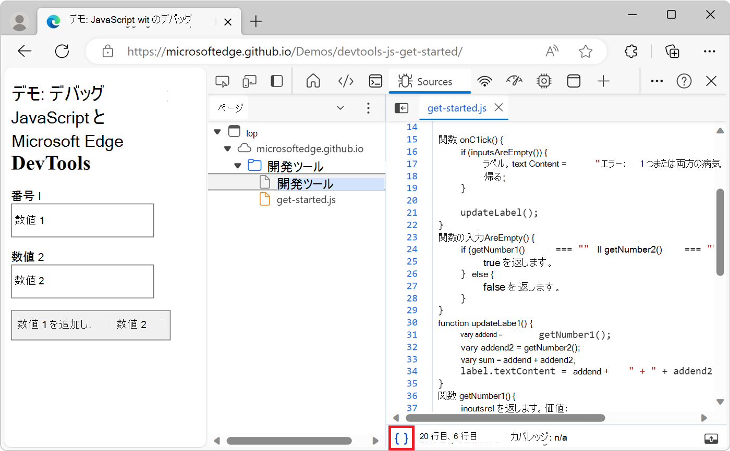This screenshot has width=730, height=451.
Task: Open the ページ navigator dropdown chevron
Action: tap(340, 108)
